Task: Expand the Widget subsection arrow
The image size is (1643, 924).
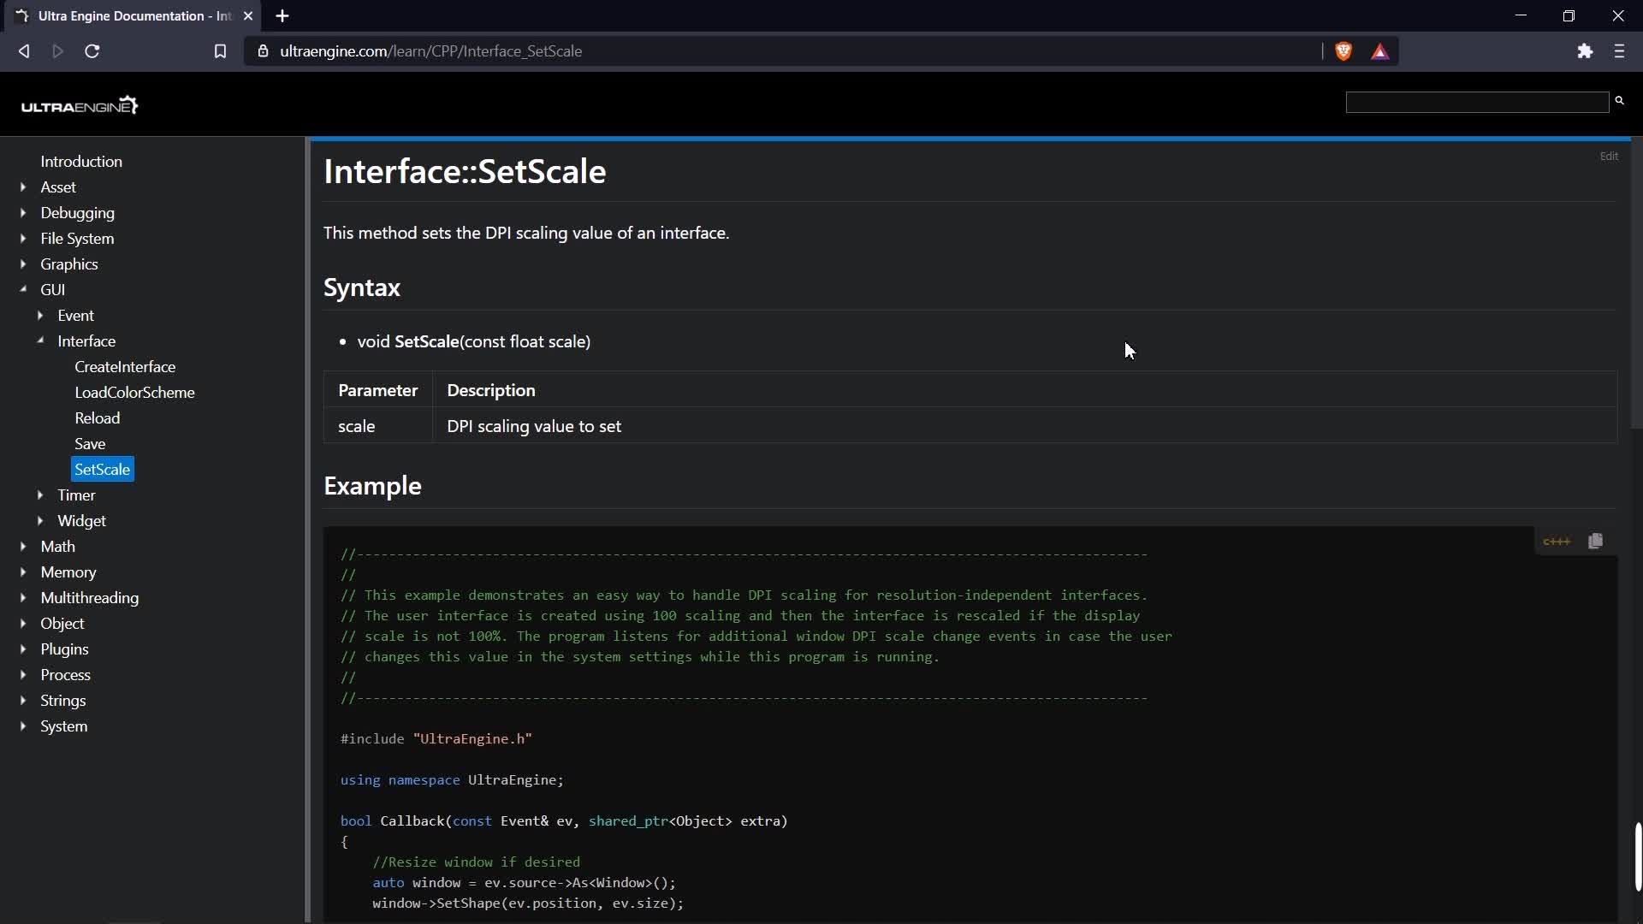Action: pyautogui.click(x=40, y=521)
